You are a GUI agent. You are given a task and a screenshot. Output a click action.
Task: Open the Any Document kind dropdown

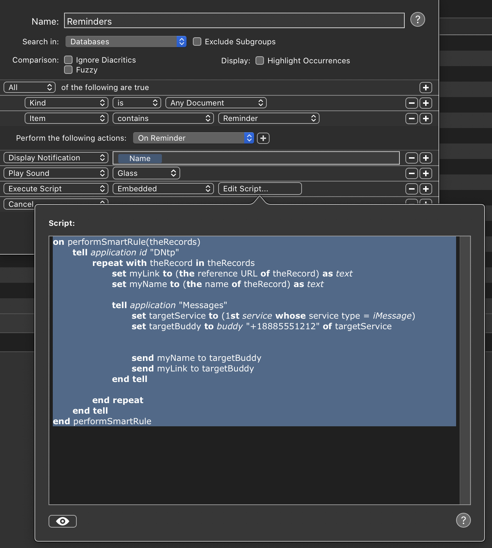[216, 103]
